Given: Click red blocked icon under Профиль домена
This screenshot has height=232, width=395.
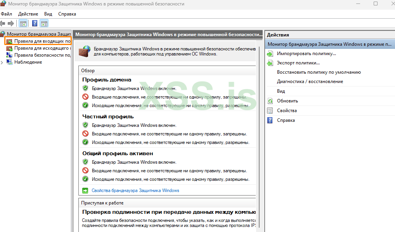Looking at the screenshot, I should click(85, 97).
